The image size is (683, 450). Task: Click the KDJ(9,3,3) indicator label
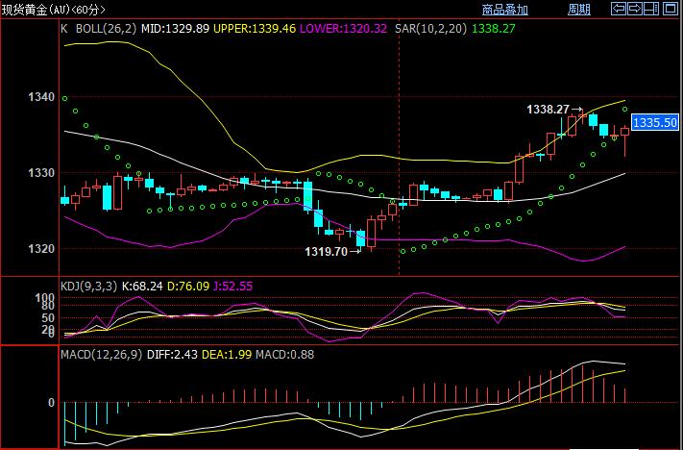coord(89,286)
